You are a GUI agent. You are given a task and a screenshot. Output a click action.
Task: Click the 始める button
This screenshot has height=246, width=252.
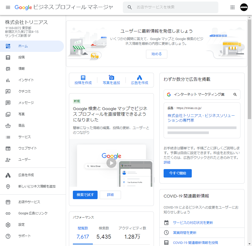pyautogui.click(x=157, y=54)
